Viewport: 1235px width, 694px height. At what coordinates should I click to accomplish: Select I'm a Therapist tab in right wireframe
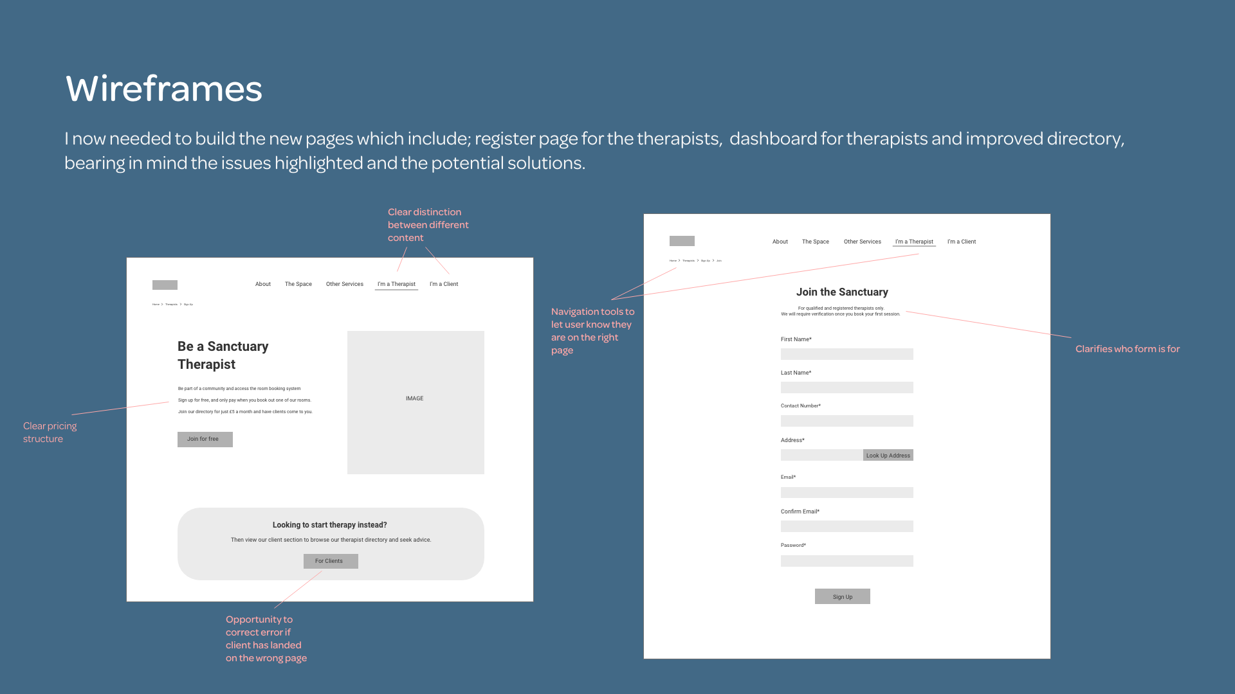coord(913,242)
